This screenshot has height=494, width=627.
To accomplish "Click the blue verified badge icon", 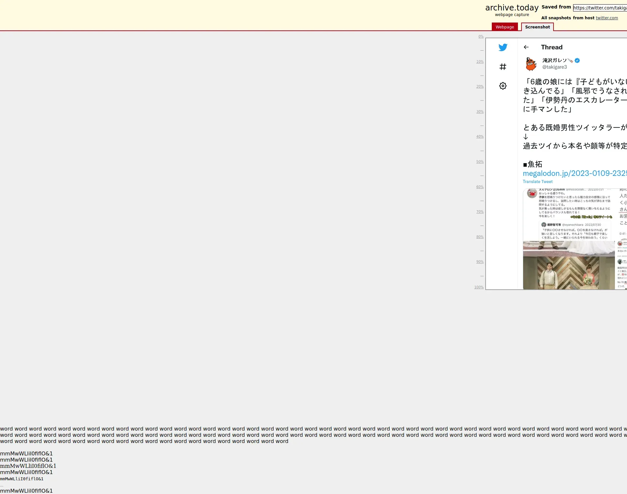I will tap(577, 60).
